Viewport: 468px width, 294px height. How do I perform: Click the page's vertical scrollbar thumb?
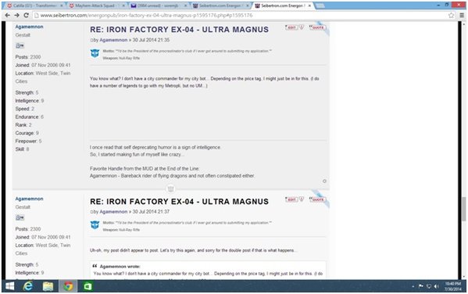coord(463,209)
